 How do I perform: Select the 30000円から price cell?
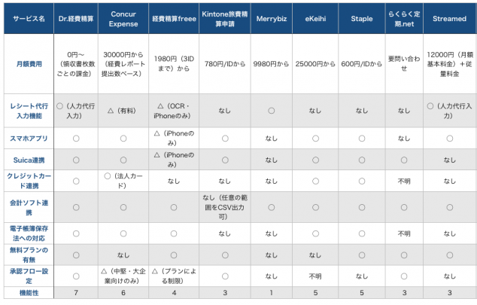[123, 64]
